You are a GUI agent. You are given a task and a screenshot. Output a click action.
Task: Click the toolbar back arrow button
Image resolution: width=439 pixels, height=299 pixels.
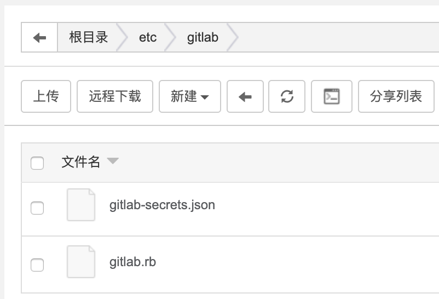tap(245, 97)
